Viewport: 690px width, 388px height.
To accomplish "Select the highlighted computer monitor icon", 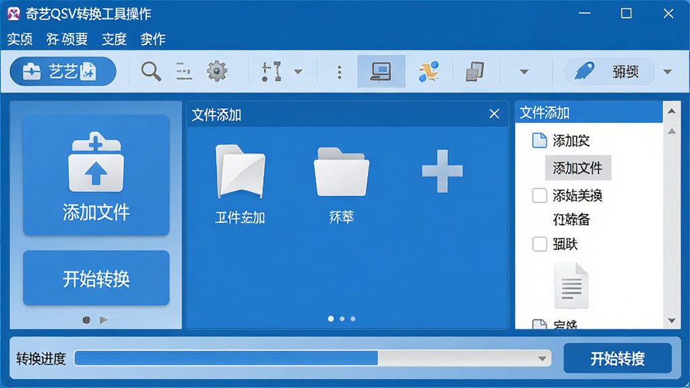I will pyautogui.click(x=381, y=71).
